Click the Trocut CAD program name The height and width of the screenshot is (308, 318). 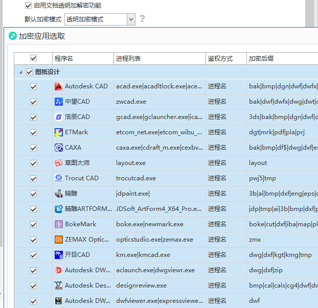tap(81, 178)
